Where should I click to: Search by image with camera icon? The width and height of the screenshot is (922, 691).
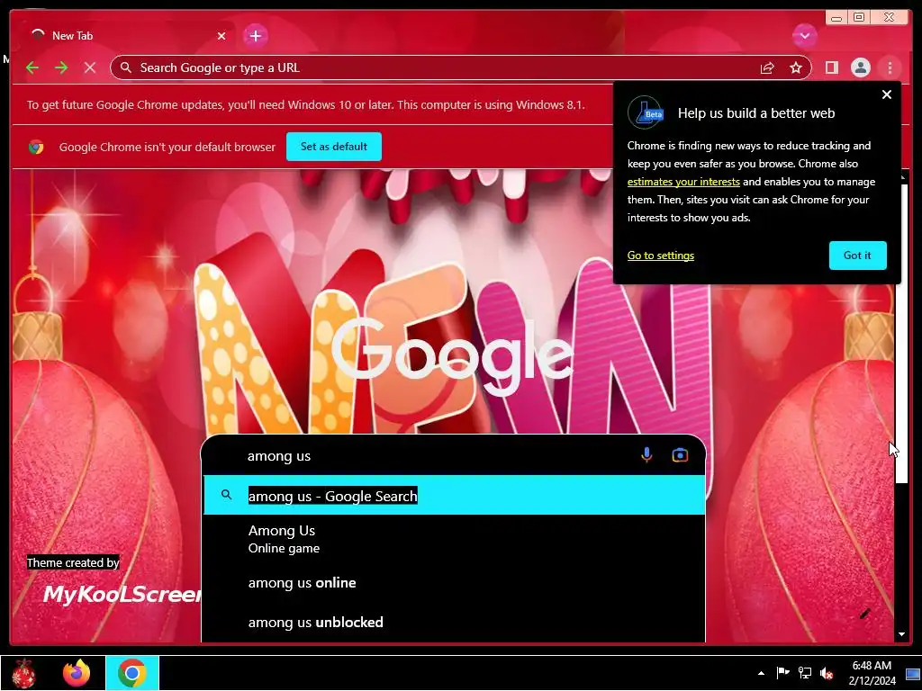(x=680, y=455)
